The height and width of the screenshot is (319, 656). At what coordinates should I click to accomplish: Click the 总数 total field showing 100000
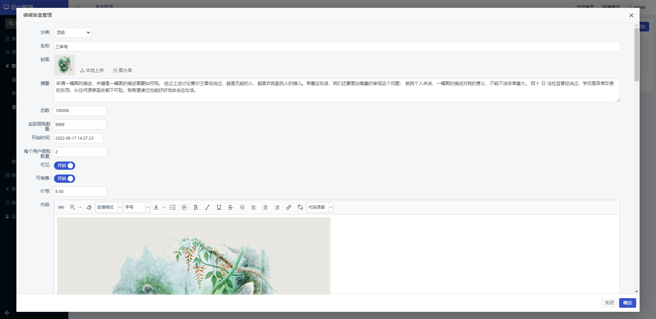(x=80, y=111)
